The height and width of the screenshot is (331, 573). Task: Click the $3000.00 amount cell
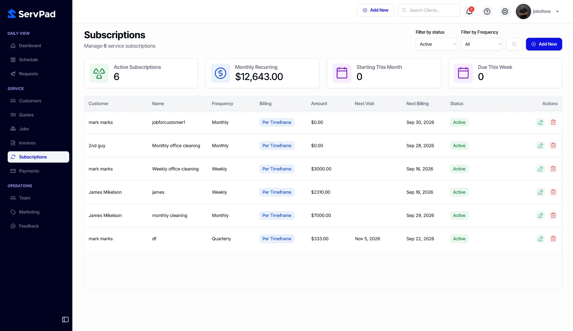pyautogui.click(x=321, y=169)
